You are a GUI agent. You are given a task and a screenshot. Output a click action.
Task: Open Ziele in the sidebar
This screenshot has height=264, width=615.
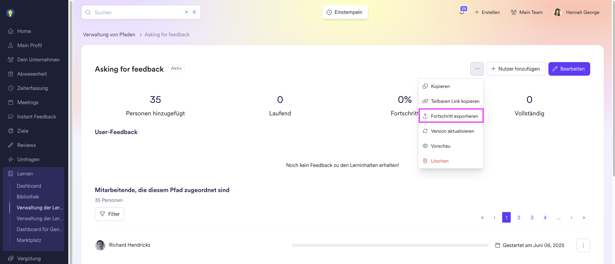point(23,131)
